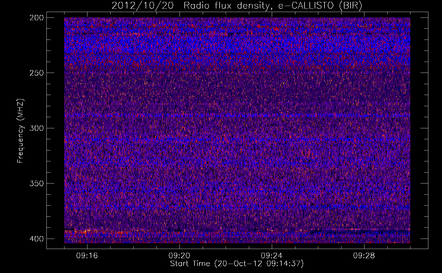Image resolution: width=442 pixels, height=273 pixels.
Task: Click the 200 frequency tick label
Action: [36, 18]
